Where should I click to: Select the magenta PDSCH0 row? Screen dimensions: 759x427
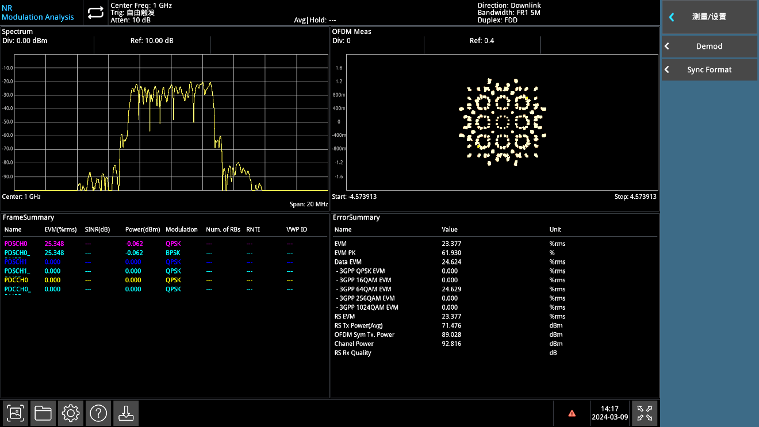point(16,244)
